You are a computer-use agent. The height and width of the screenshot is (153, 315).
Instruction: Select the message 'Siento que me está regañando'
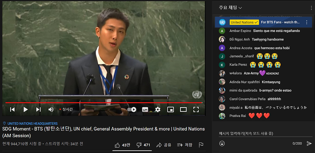coord(277,31)
